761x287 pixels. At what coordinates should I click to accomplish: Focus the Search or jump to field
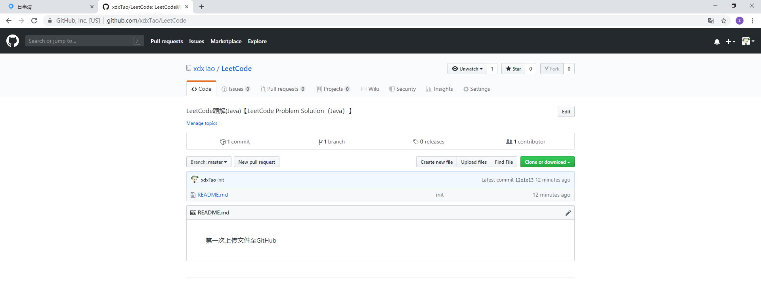click(84, 41)
